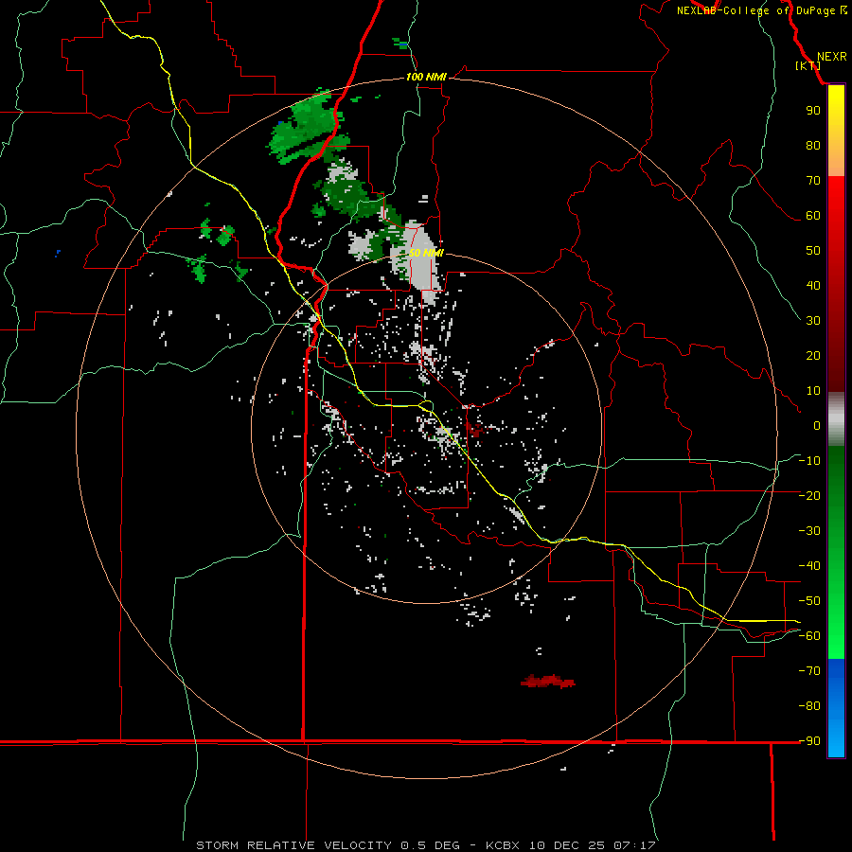Click the red segment of velocity color scale

click(x=836, y=284)
